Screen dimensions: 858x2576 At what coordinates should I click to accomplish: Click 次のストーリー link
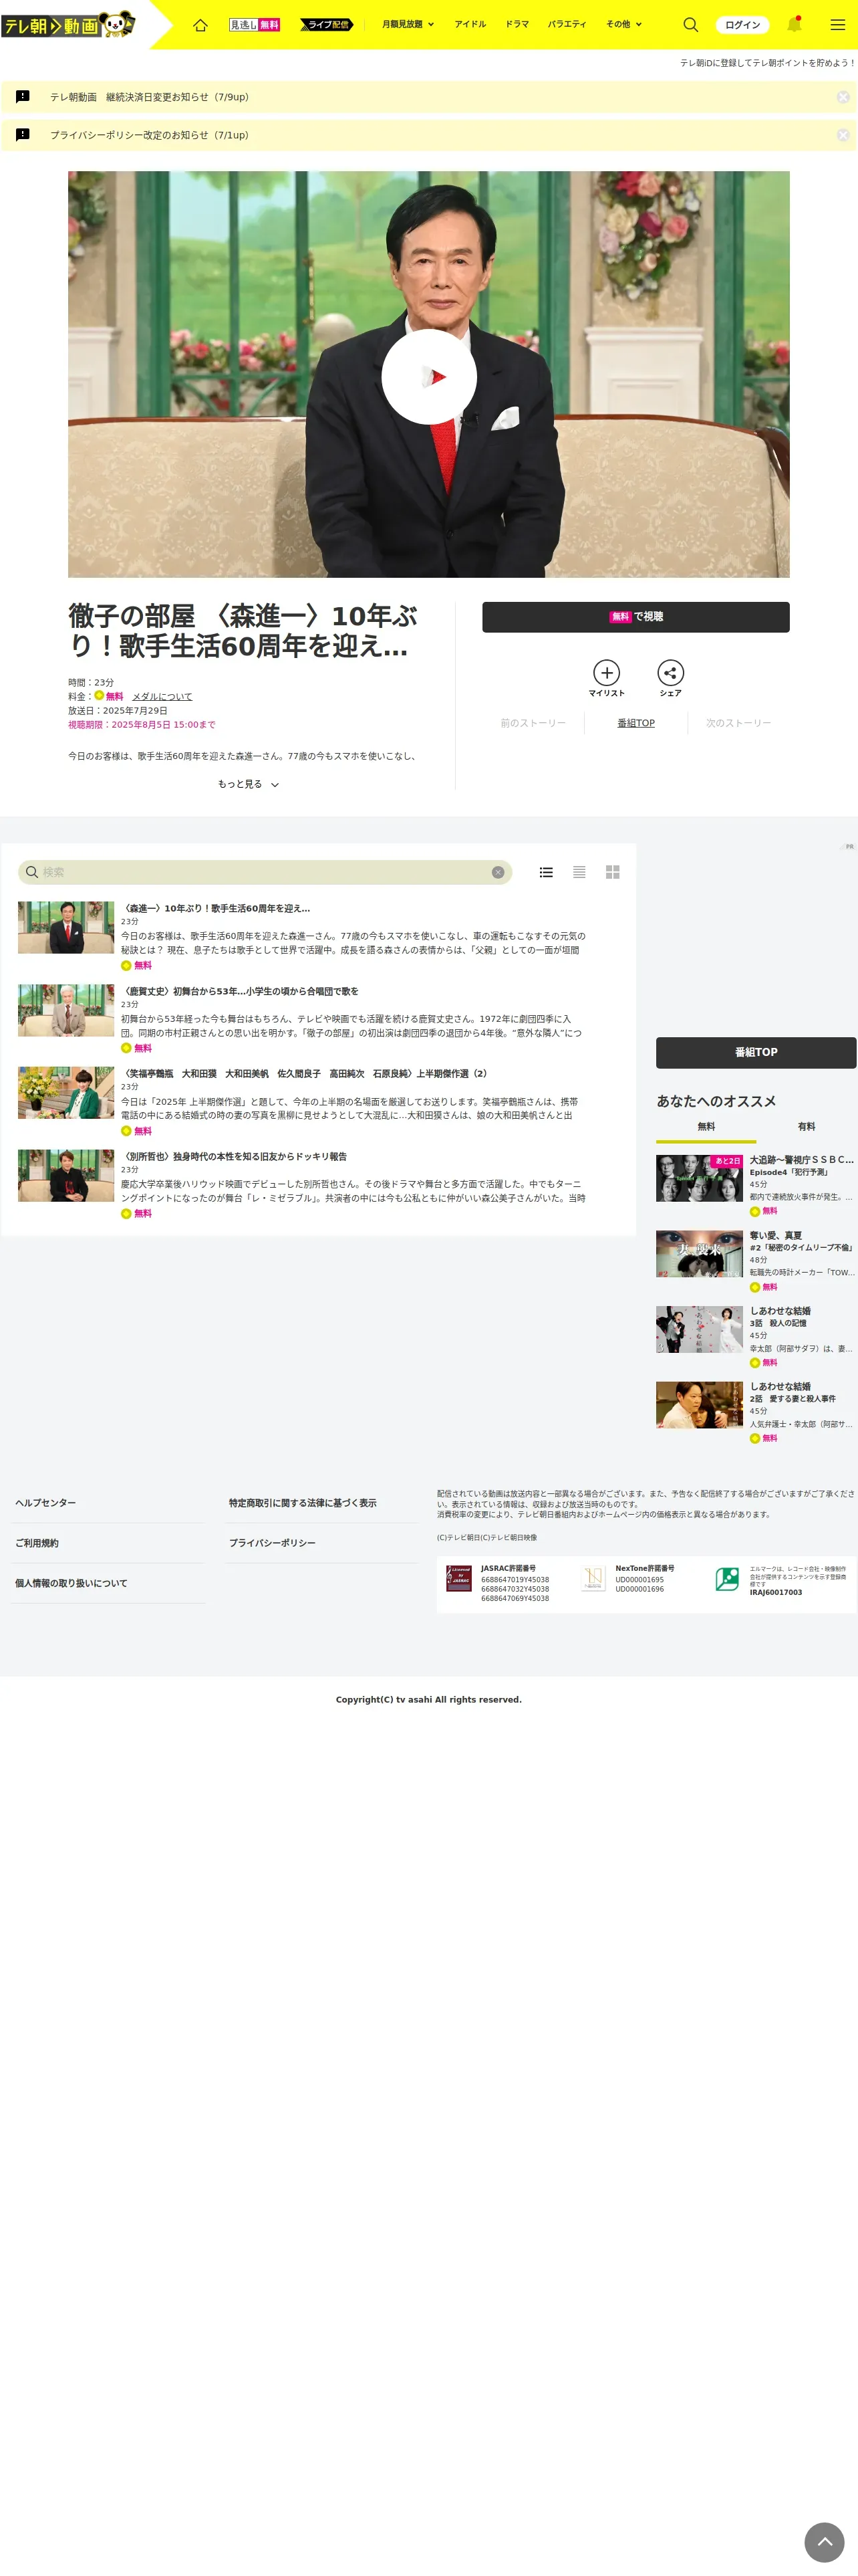point(738,723)
